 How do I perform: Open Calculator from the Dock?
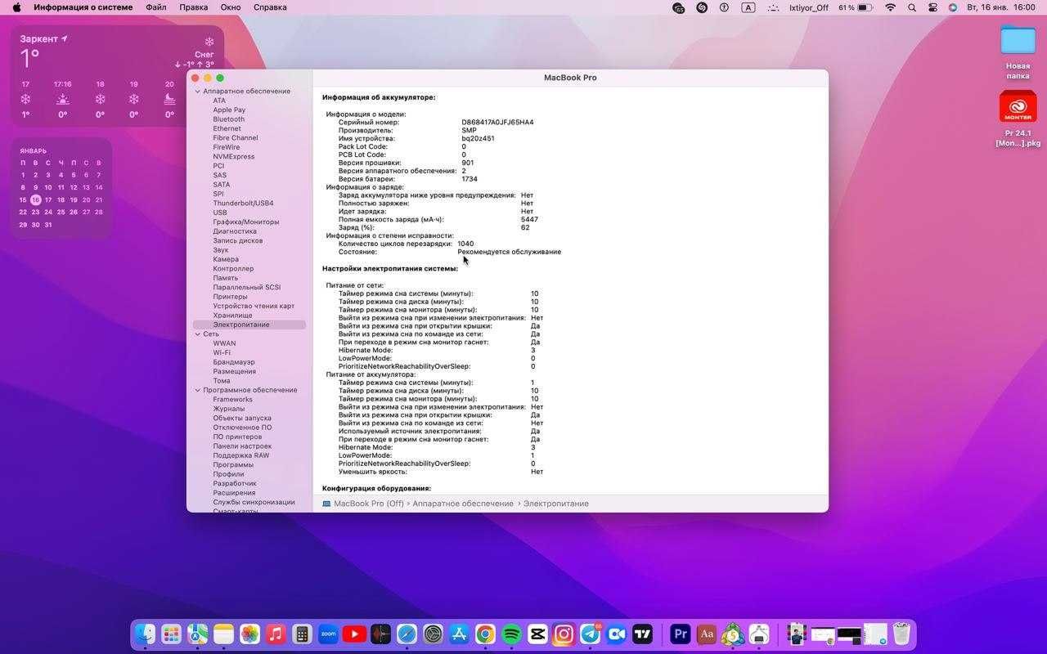[x=302, y=634]
